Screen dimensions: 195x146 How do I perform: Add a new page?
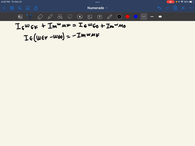pos(175,8)
